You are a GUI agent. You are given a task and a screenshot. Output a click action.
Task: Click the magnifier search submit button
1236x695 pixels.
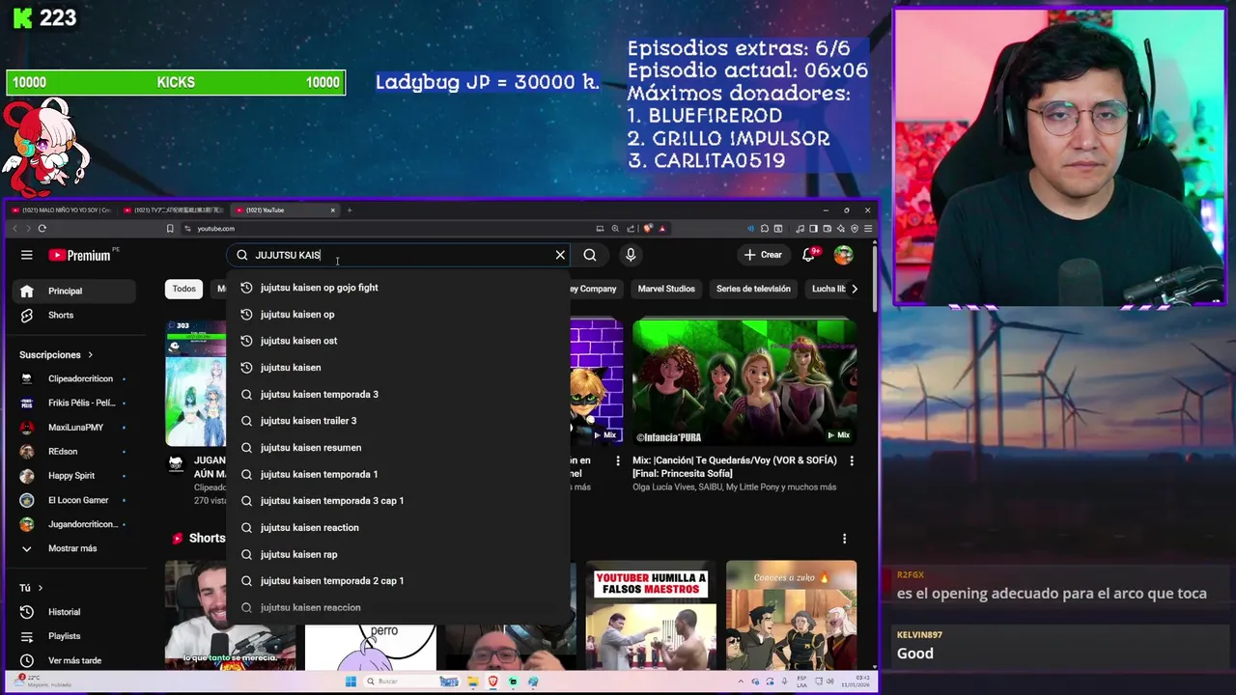pyautogui.click(x=590, y=255)
